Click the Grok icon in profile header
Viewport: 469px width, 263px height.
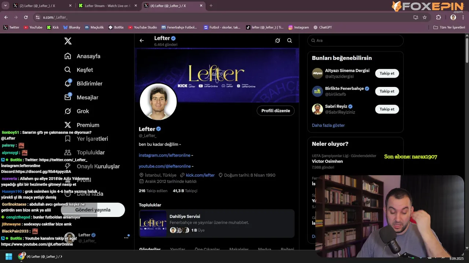coord(278,41)
